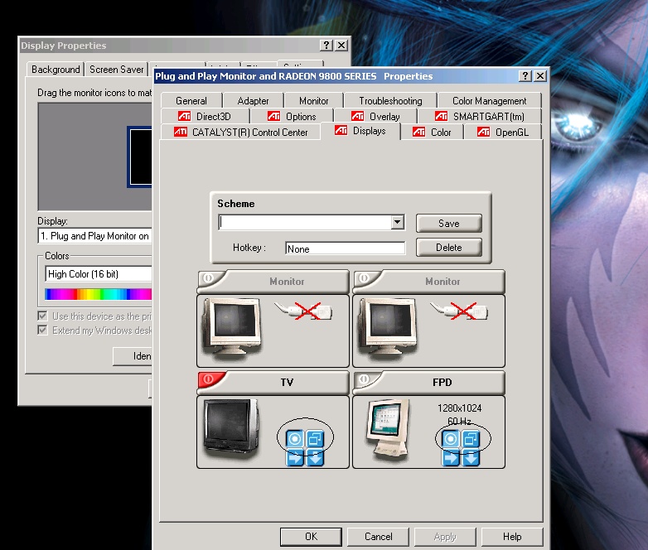Toggle the right Monitor power button
The image size is (648, 550).
click(x=365, y=278)
